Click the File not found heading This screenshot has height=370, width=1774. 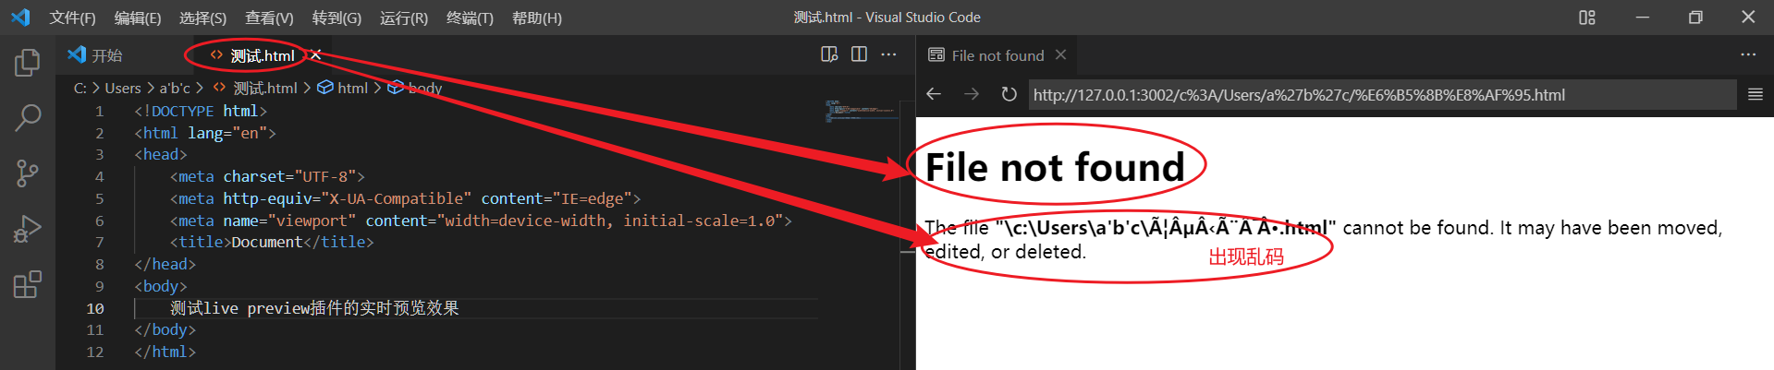click(x=1055, y=167)
